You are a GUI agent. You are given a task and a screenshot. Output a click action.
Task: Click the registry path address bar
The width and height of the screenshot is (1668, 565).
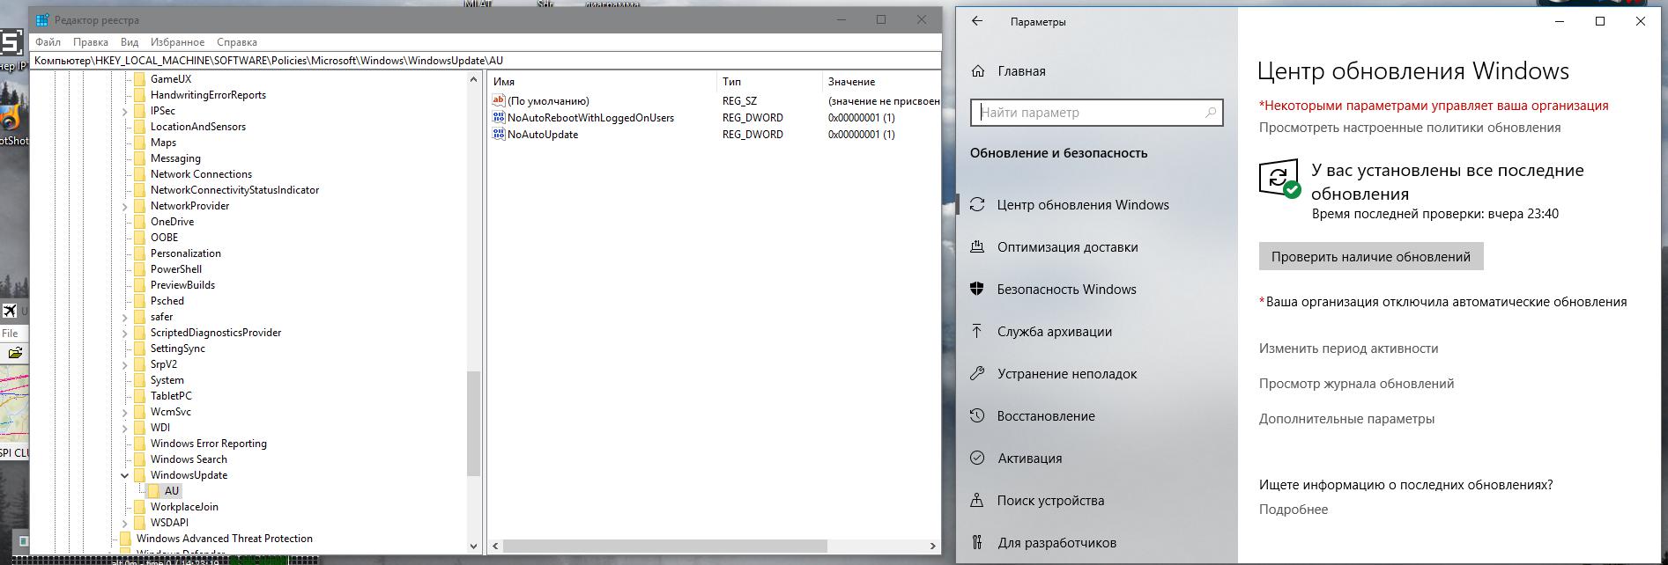[486, 61]
